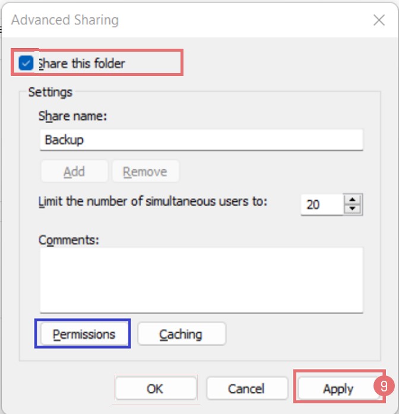Open the Caching settings
The width and height of the screenshot is (399, 414).
(181, 334)
